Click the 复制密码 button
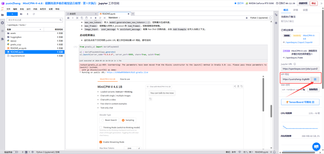The height and width of the screenshot is (154, 324). (x=313, y=90)
